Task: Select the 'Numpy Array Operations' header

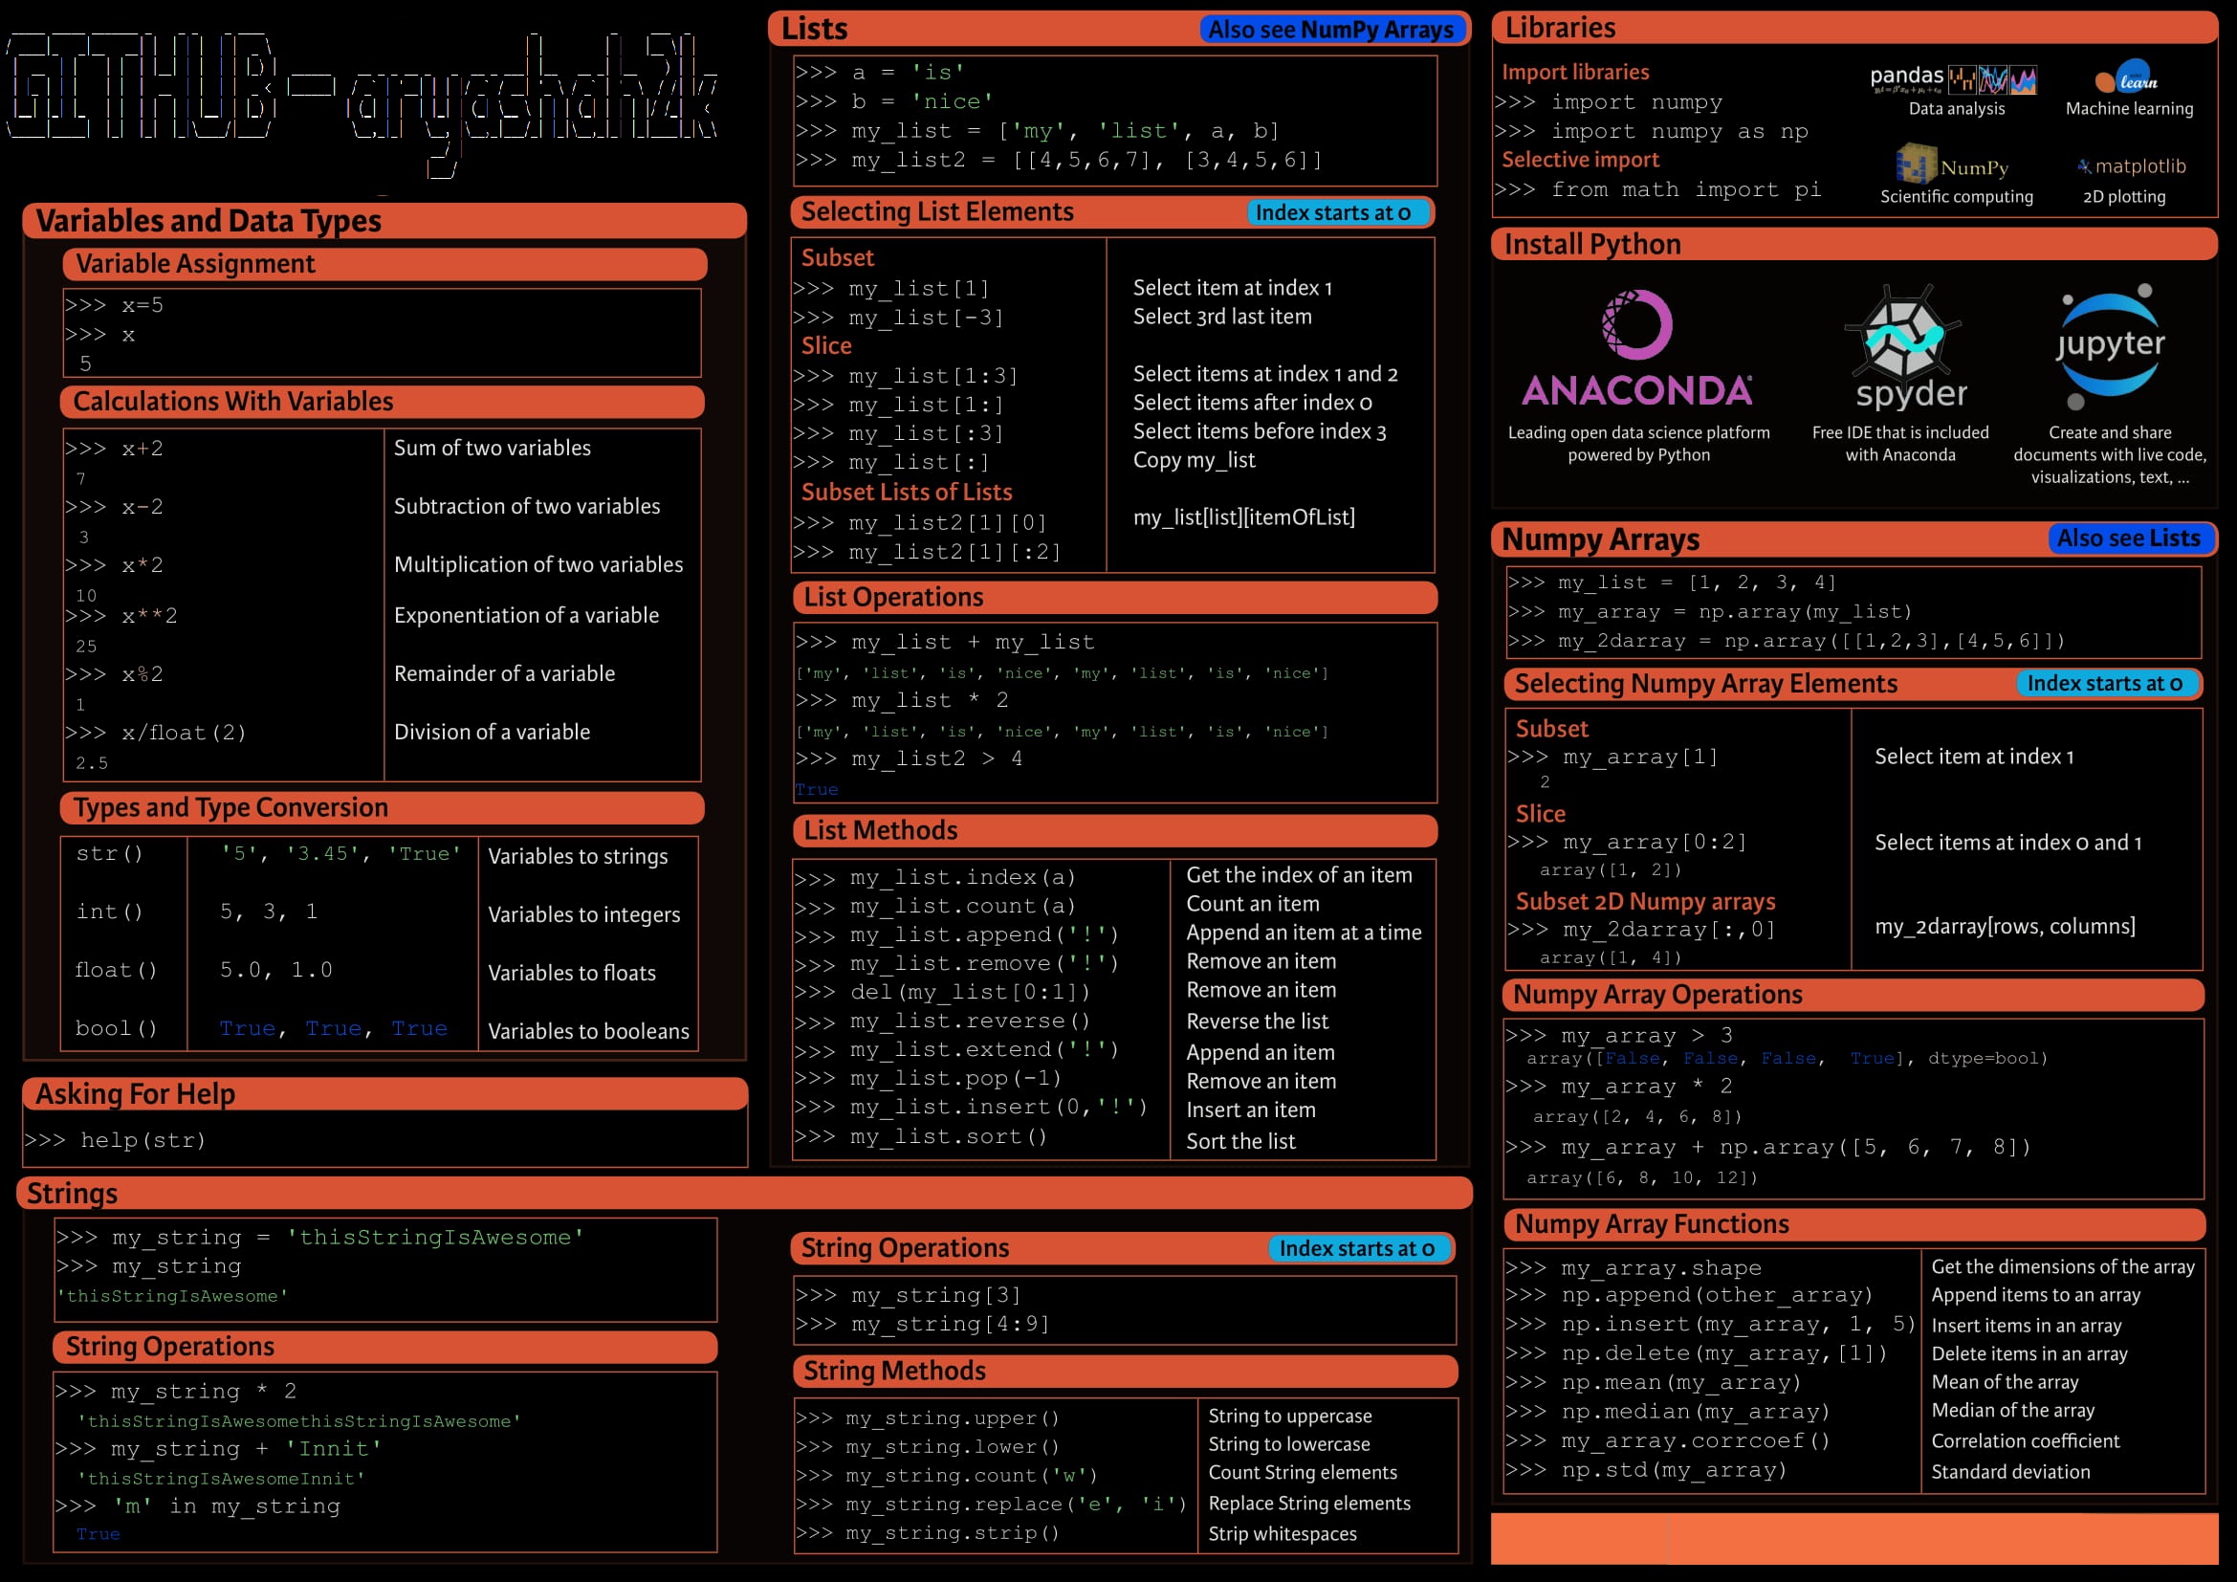Action: pos(1853,995)
